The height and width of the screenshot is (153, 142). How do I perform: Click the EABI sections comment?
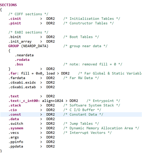28,32
